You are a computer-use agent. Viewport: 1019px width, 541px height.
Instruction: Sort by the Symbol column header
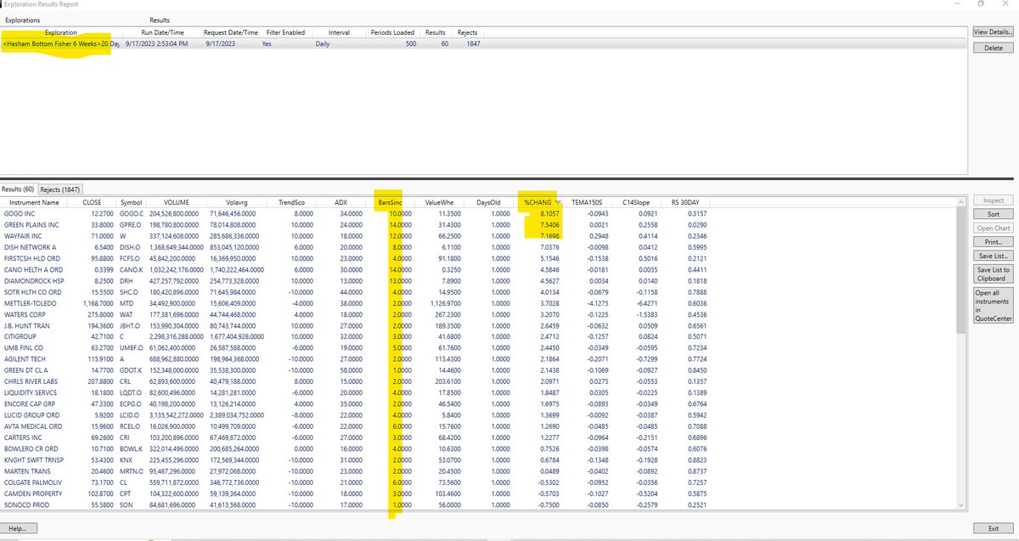[x=131, y=202]
